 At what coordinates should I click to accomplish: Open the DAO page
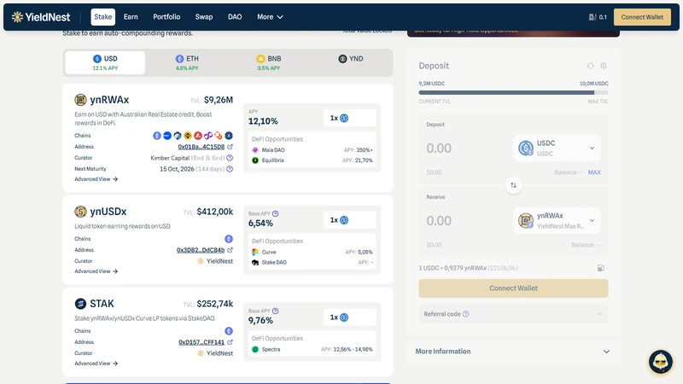click(x=235, y=17)
